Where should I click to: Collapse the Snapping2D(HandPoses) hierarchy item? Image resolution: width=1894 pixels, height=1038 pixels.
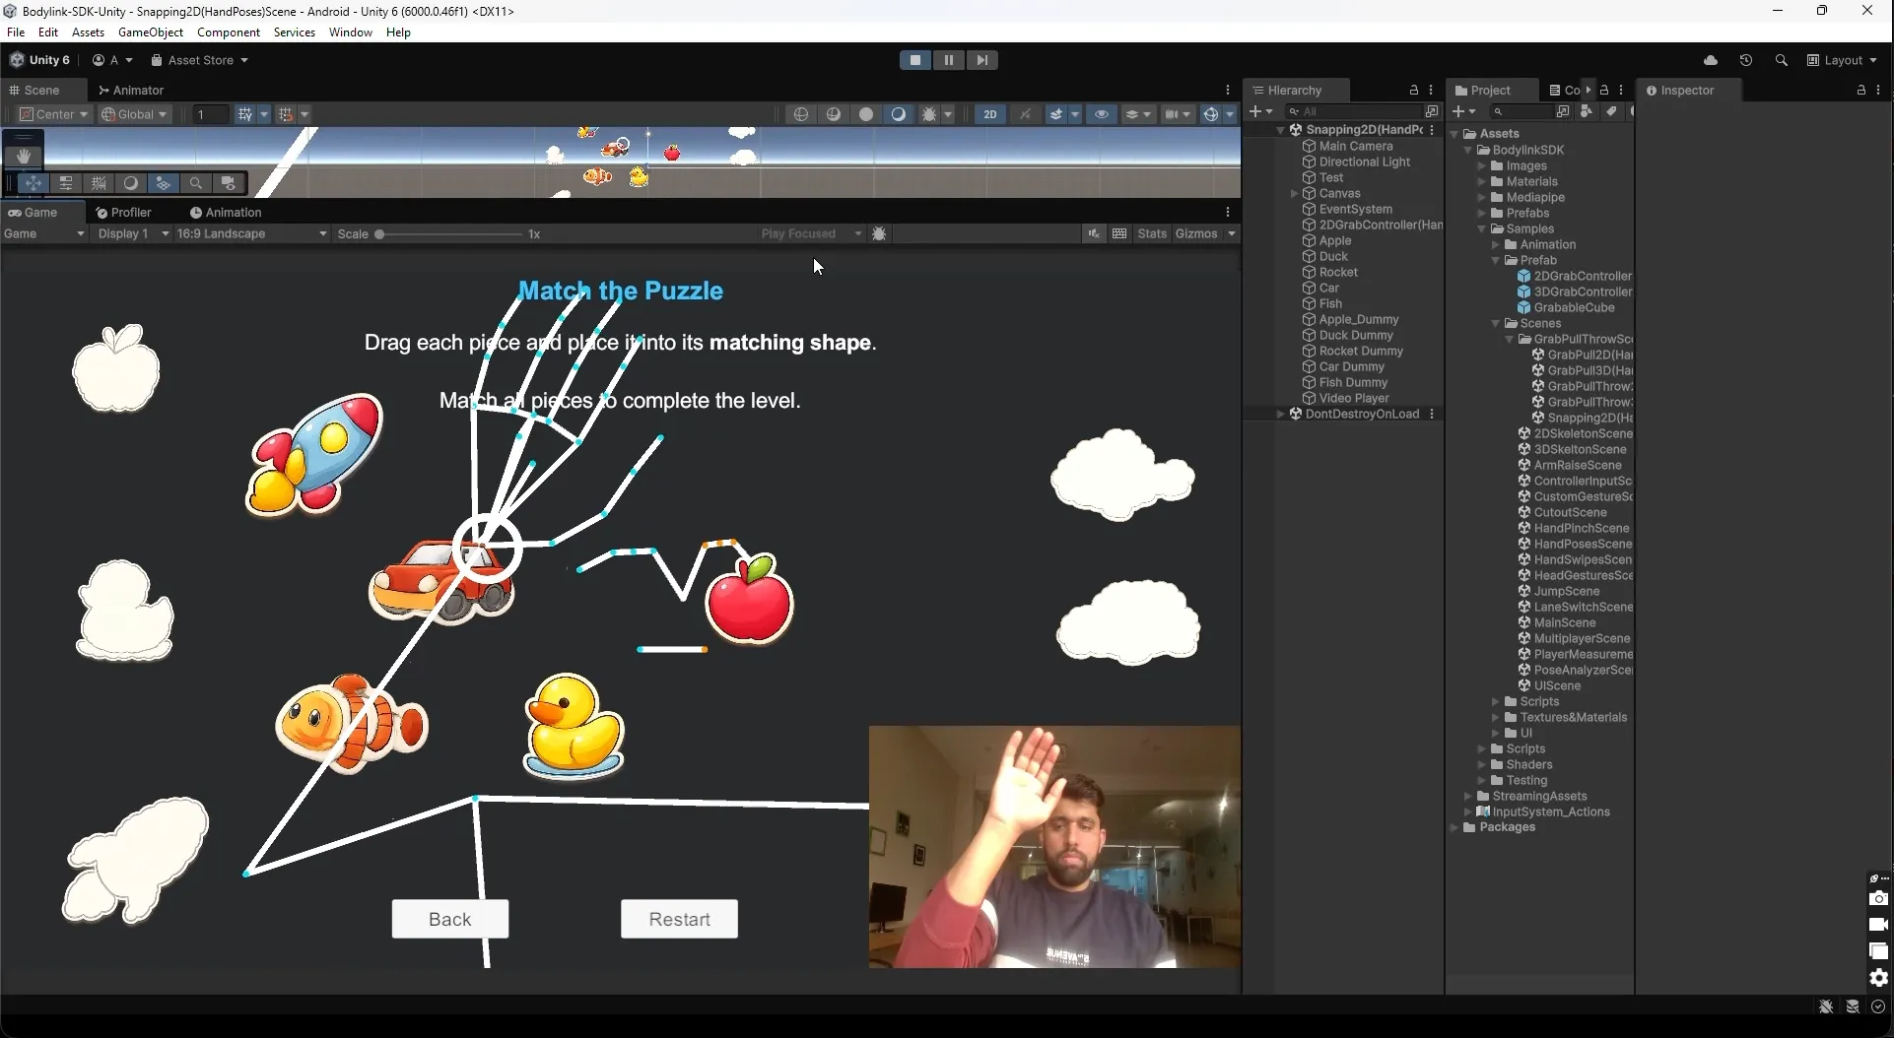(1281, 130)
